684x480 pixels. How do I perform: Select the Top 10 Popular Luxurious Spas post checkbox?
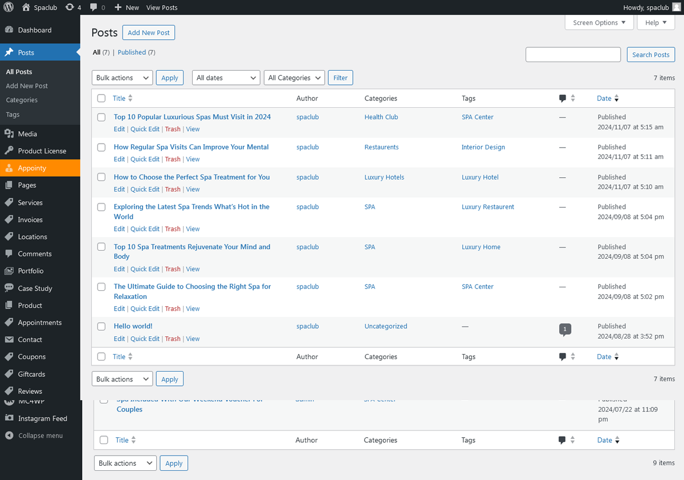tap(101, 117)
